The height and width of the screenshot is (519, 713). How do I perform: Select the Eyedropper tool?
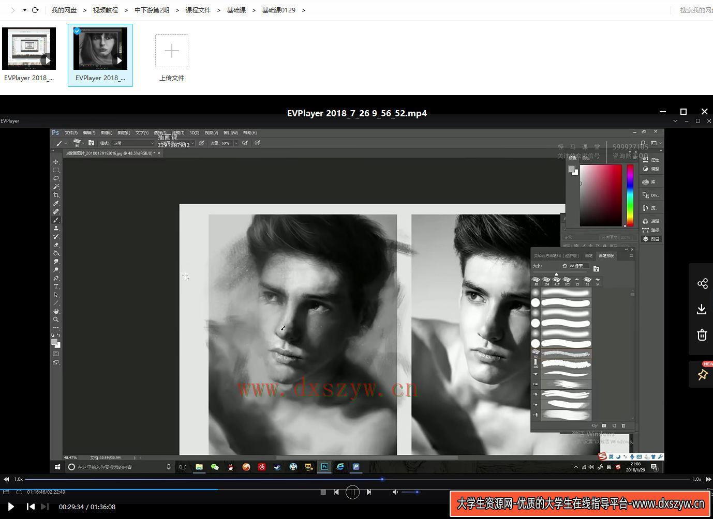[56, 203]
